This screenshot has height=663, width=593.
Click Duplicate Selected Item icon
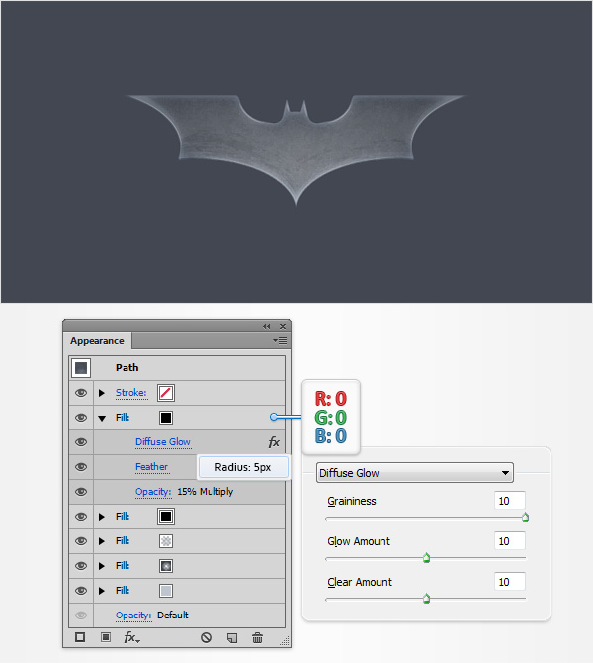coord(232,637)
